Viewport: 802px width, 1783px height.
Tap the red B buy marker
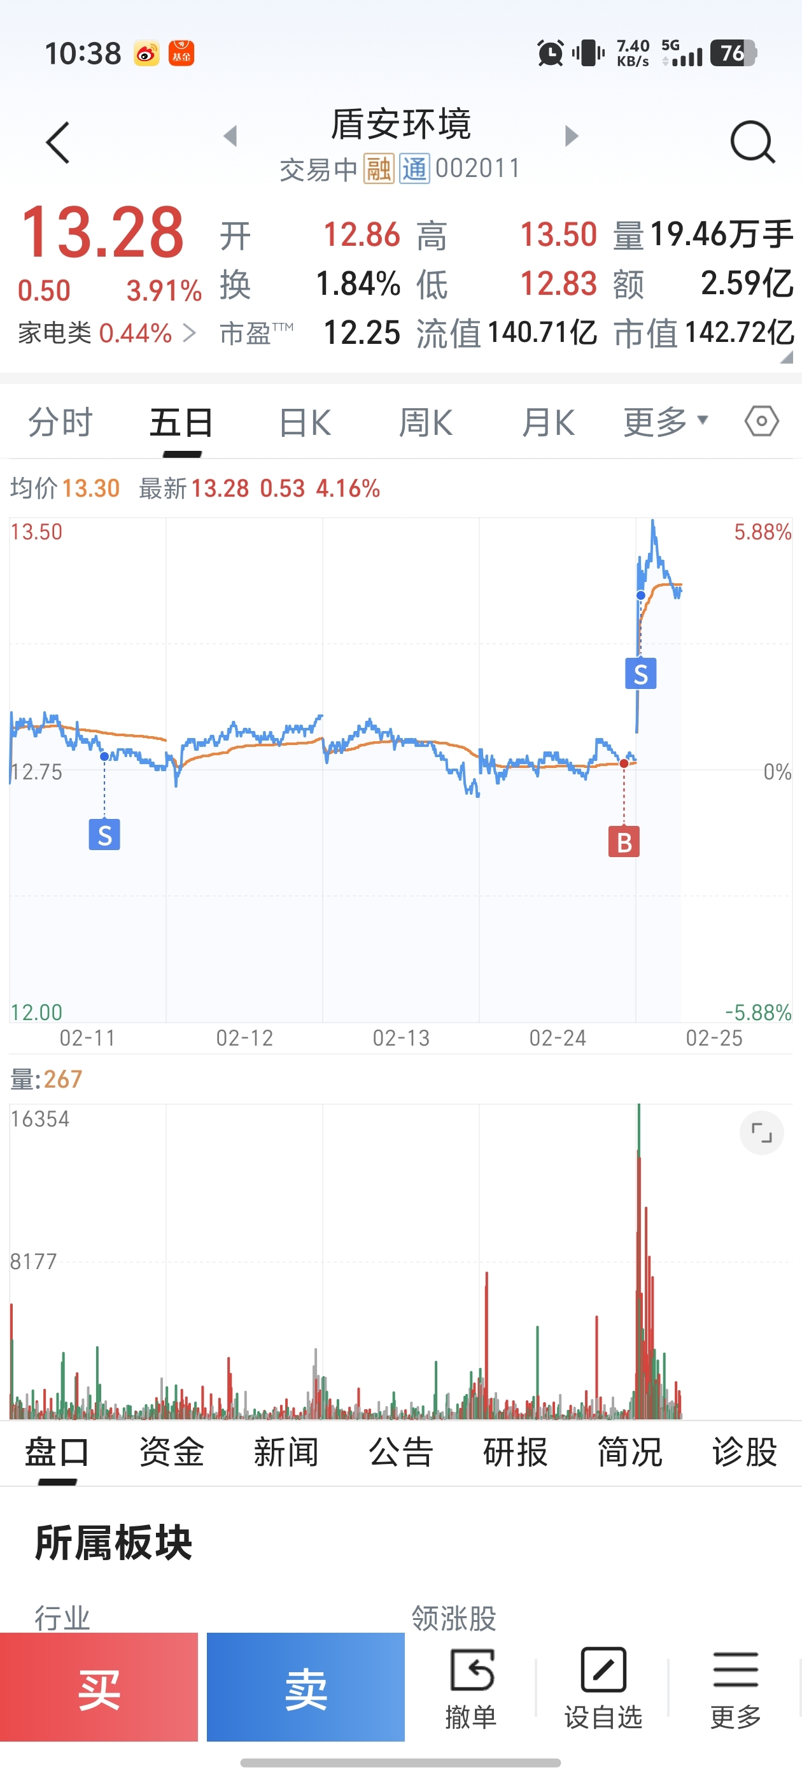[x=624, y=842]
